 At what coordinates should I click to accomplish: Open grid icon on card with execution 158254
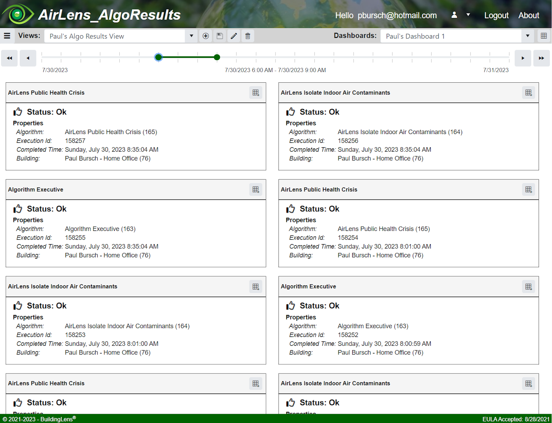pos(528,189)
